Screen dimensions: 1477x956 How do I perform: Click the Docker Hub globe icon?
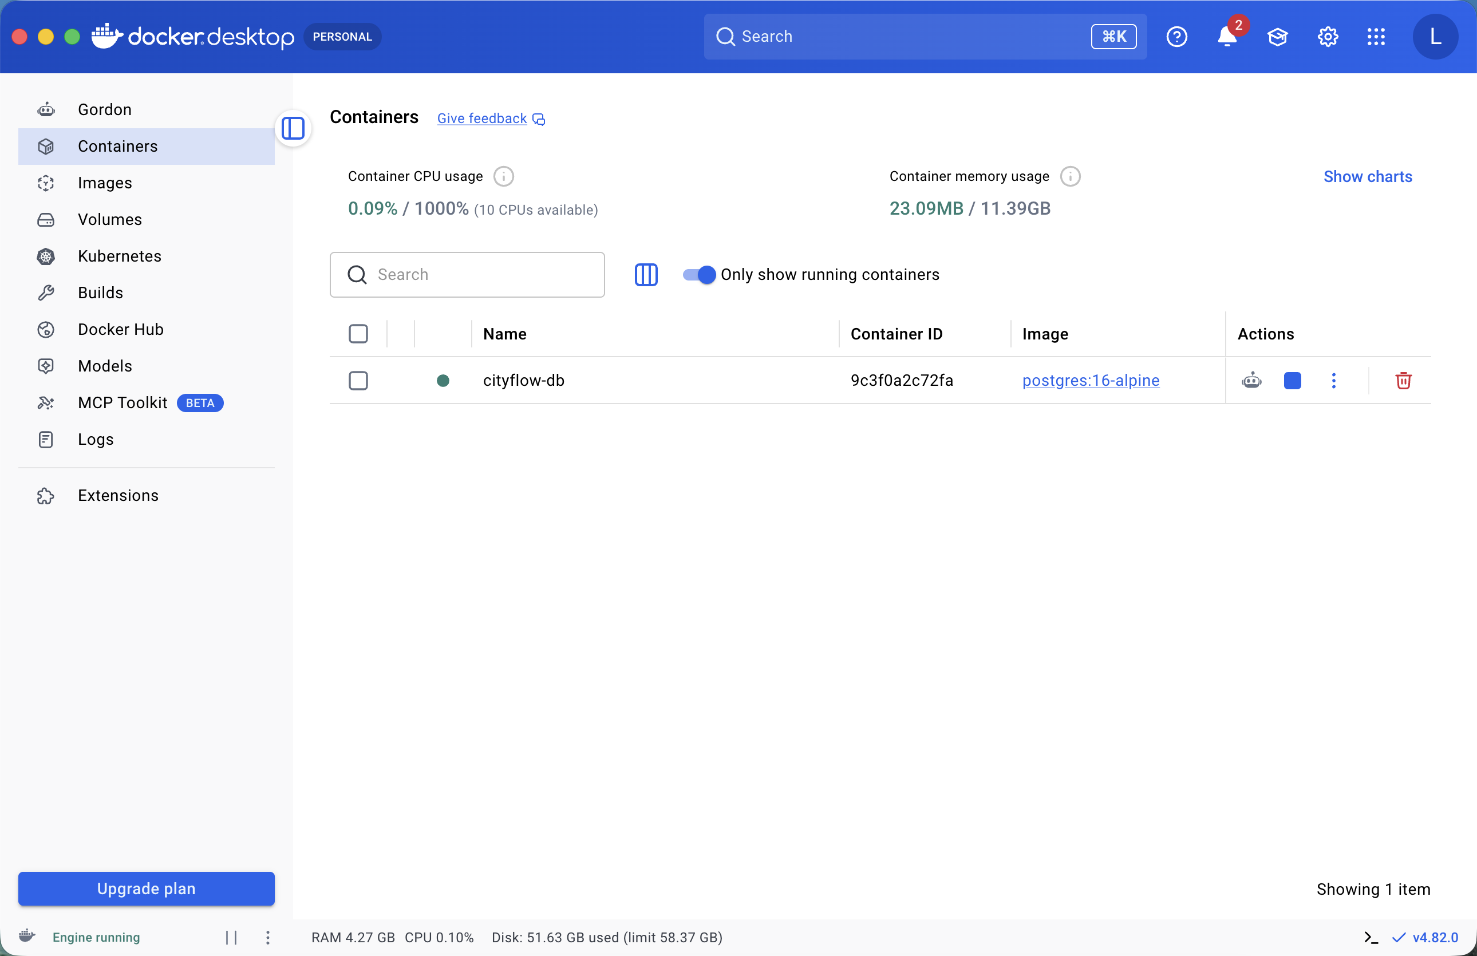click(46, 329)
